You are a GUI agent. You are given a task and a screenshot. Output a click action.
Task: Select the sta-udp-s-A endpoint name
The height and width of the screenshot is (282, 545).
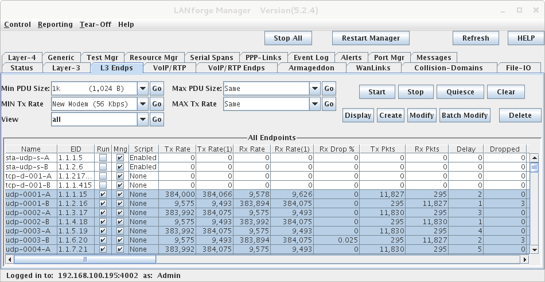[x=28, y=158]
